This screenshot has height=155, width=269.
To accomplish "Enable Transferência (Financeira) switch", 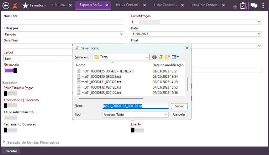I will [10, 106].
